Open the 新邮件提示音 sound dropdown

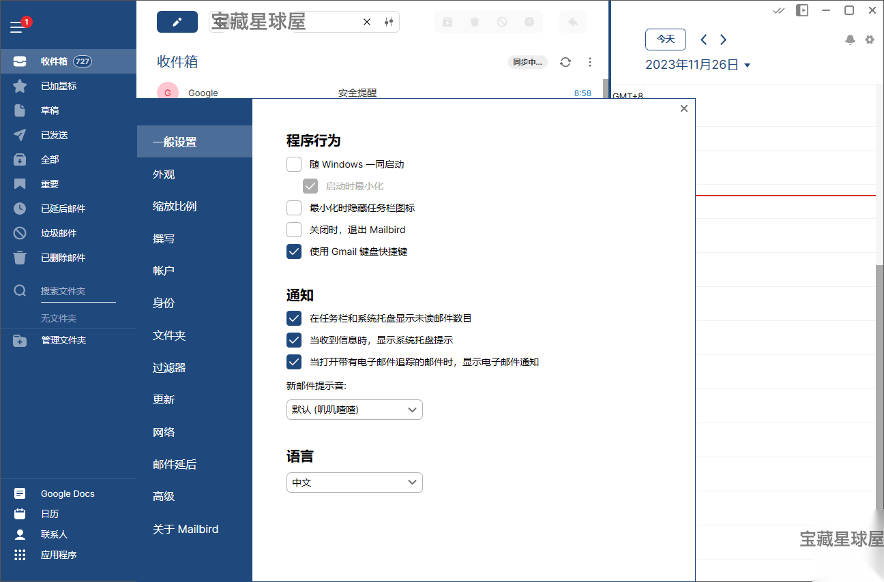point(355,410)
